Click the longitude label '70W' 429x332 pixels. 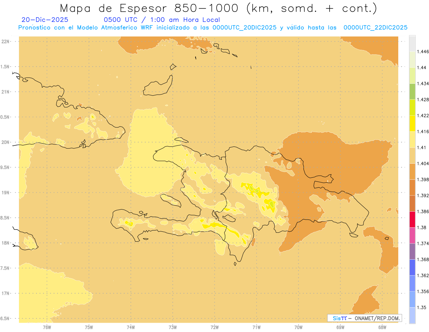pyautogui.click(x=298, y=327)
